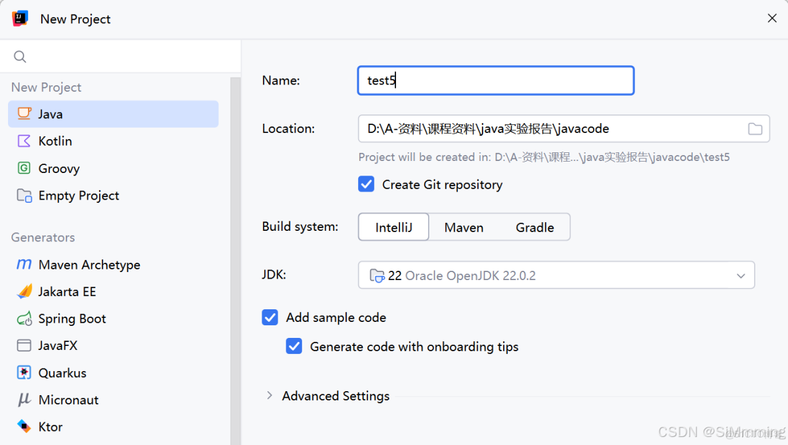
Task: Select the IntelliJ build system button
Action: (393, 227)
